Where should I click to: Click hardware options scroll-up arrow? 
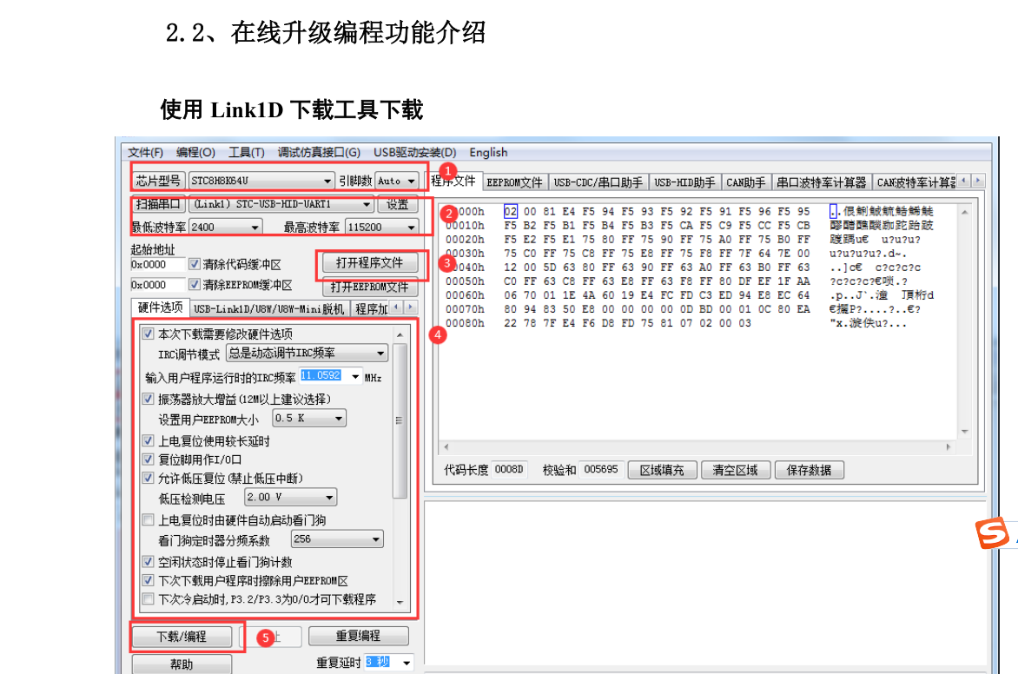click(400, 335)
